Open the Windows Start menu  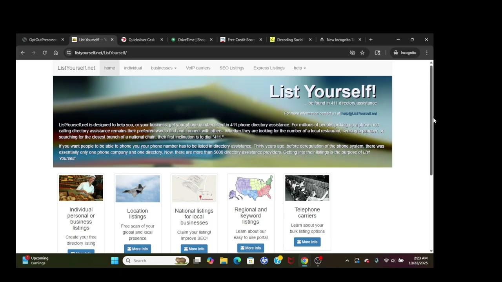(115, 260)
